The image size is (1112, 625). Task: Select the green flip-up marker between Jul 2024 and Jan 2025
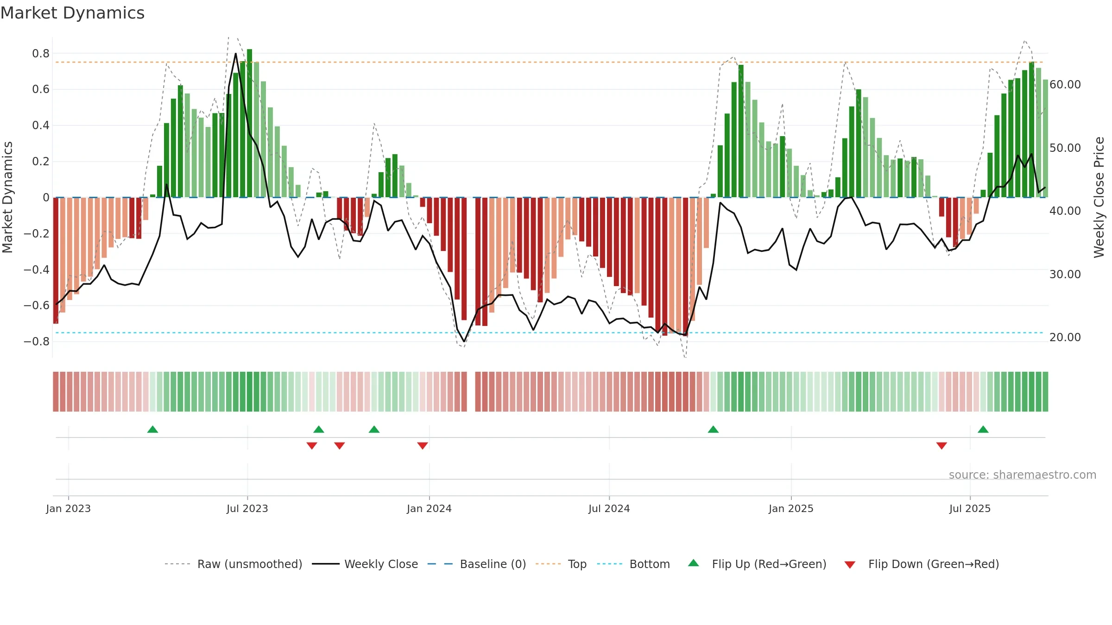click(713, 429)
